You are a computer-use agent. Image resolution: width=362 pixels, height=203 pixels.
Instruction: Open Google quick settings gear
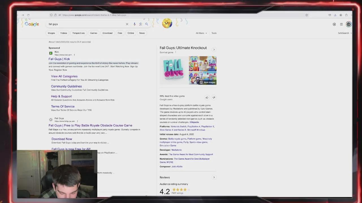pos(334,24)
